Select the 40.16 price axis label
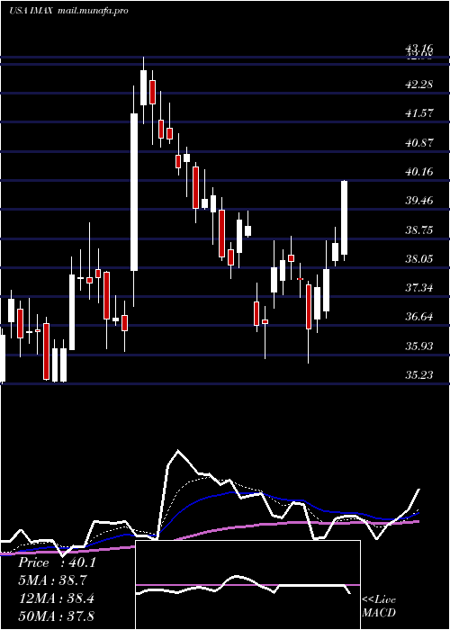Screen dimensions: 450x630 tap(419, 172)
